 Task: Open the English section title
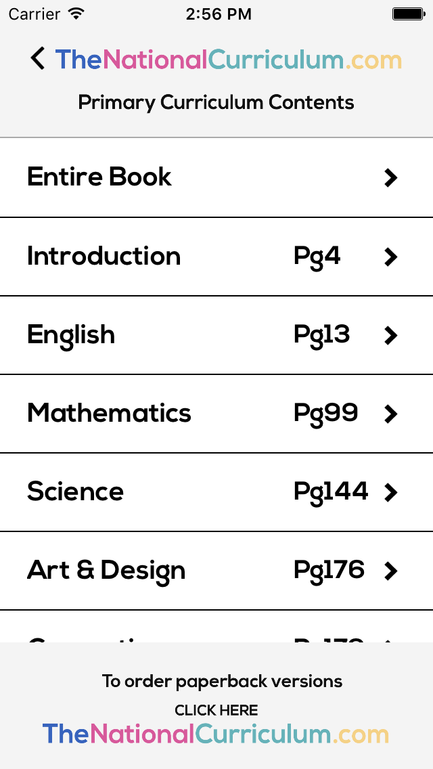[71, 336]
